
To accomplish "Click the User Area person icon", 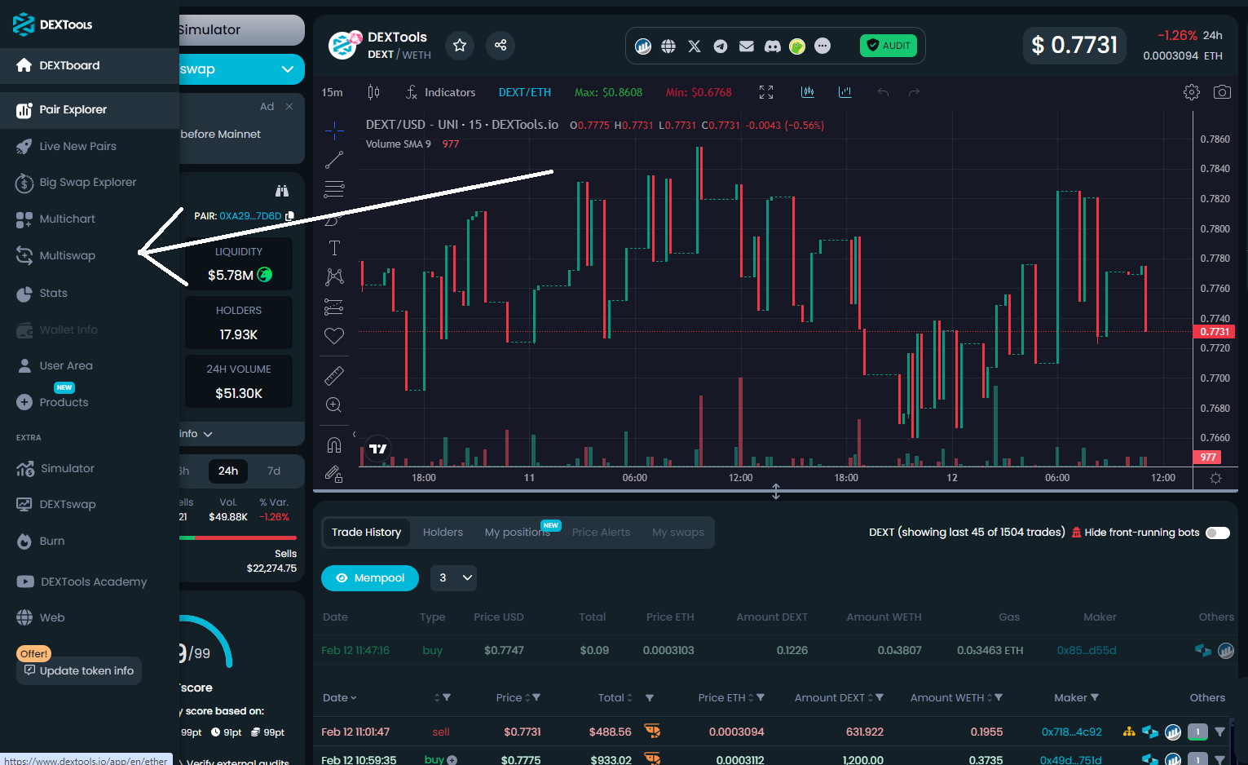I will pyautogui.click(x=24, y=366).
